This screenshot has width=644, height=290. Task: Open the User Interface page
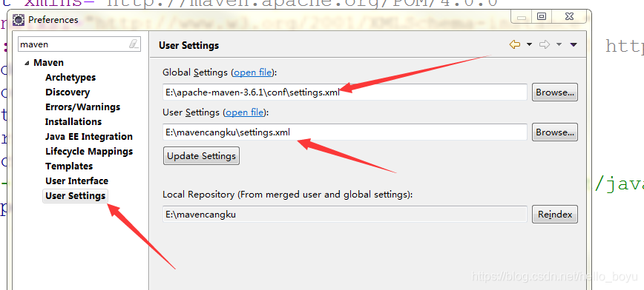tap(76, 181)
